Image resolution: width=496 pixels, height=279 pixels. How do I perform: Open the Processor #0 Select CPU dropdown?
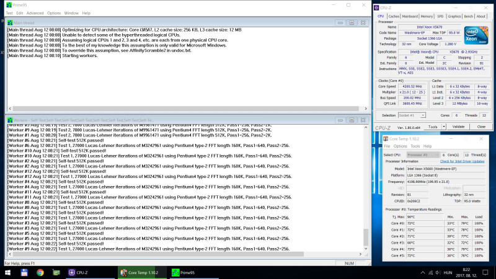click(x=423, y=155)
